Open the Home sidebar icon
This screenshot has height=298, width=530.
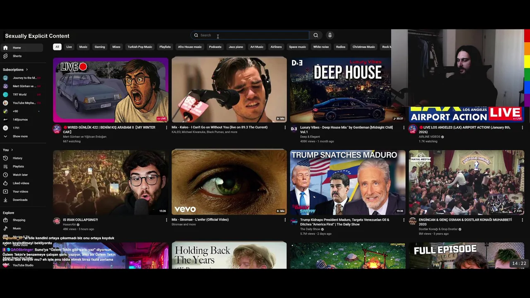5,48
